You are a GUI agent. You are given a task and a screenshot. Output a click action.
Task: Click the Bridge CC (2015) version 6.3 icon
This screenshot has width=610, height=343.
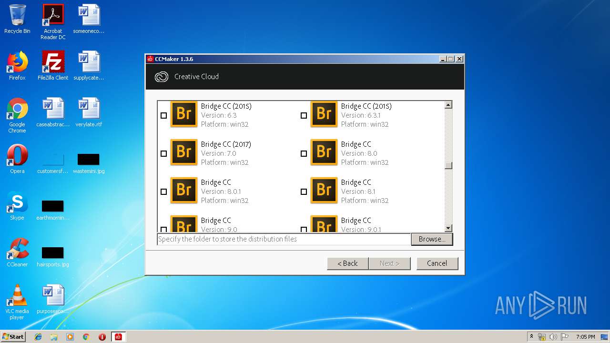click(x=184, y=114)
